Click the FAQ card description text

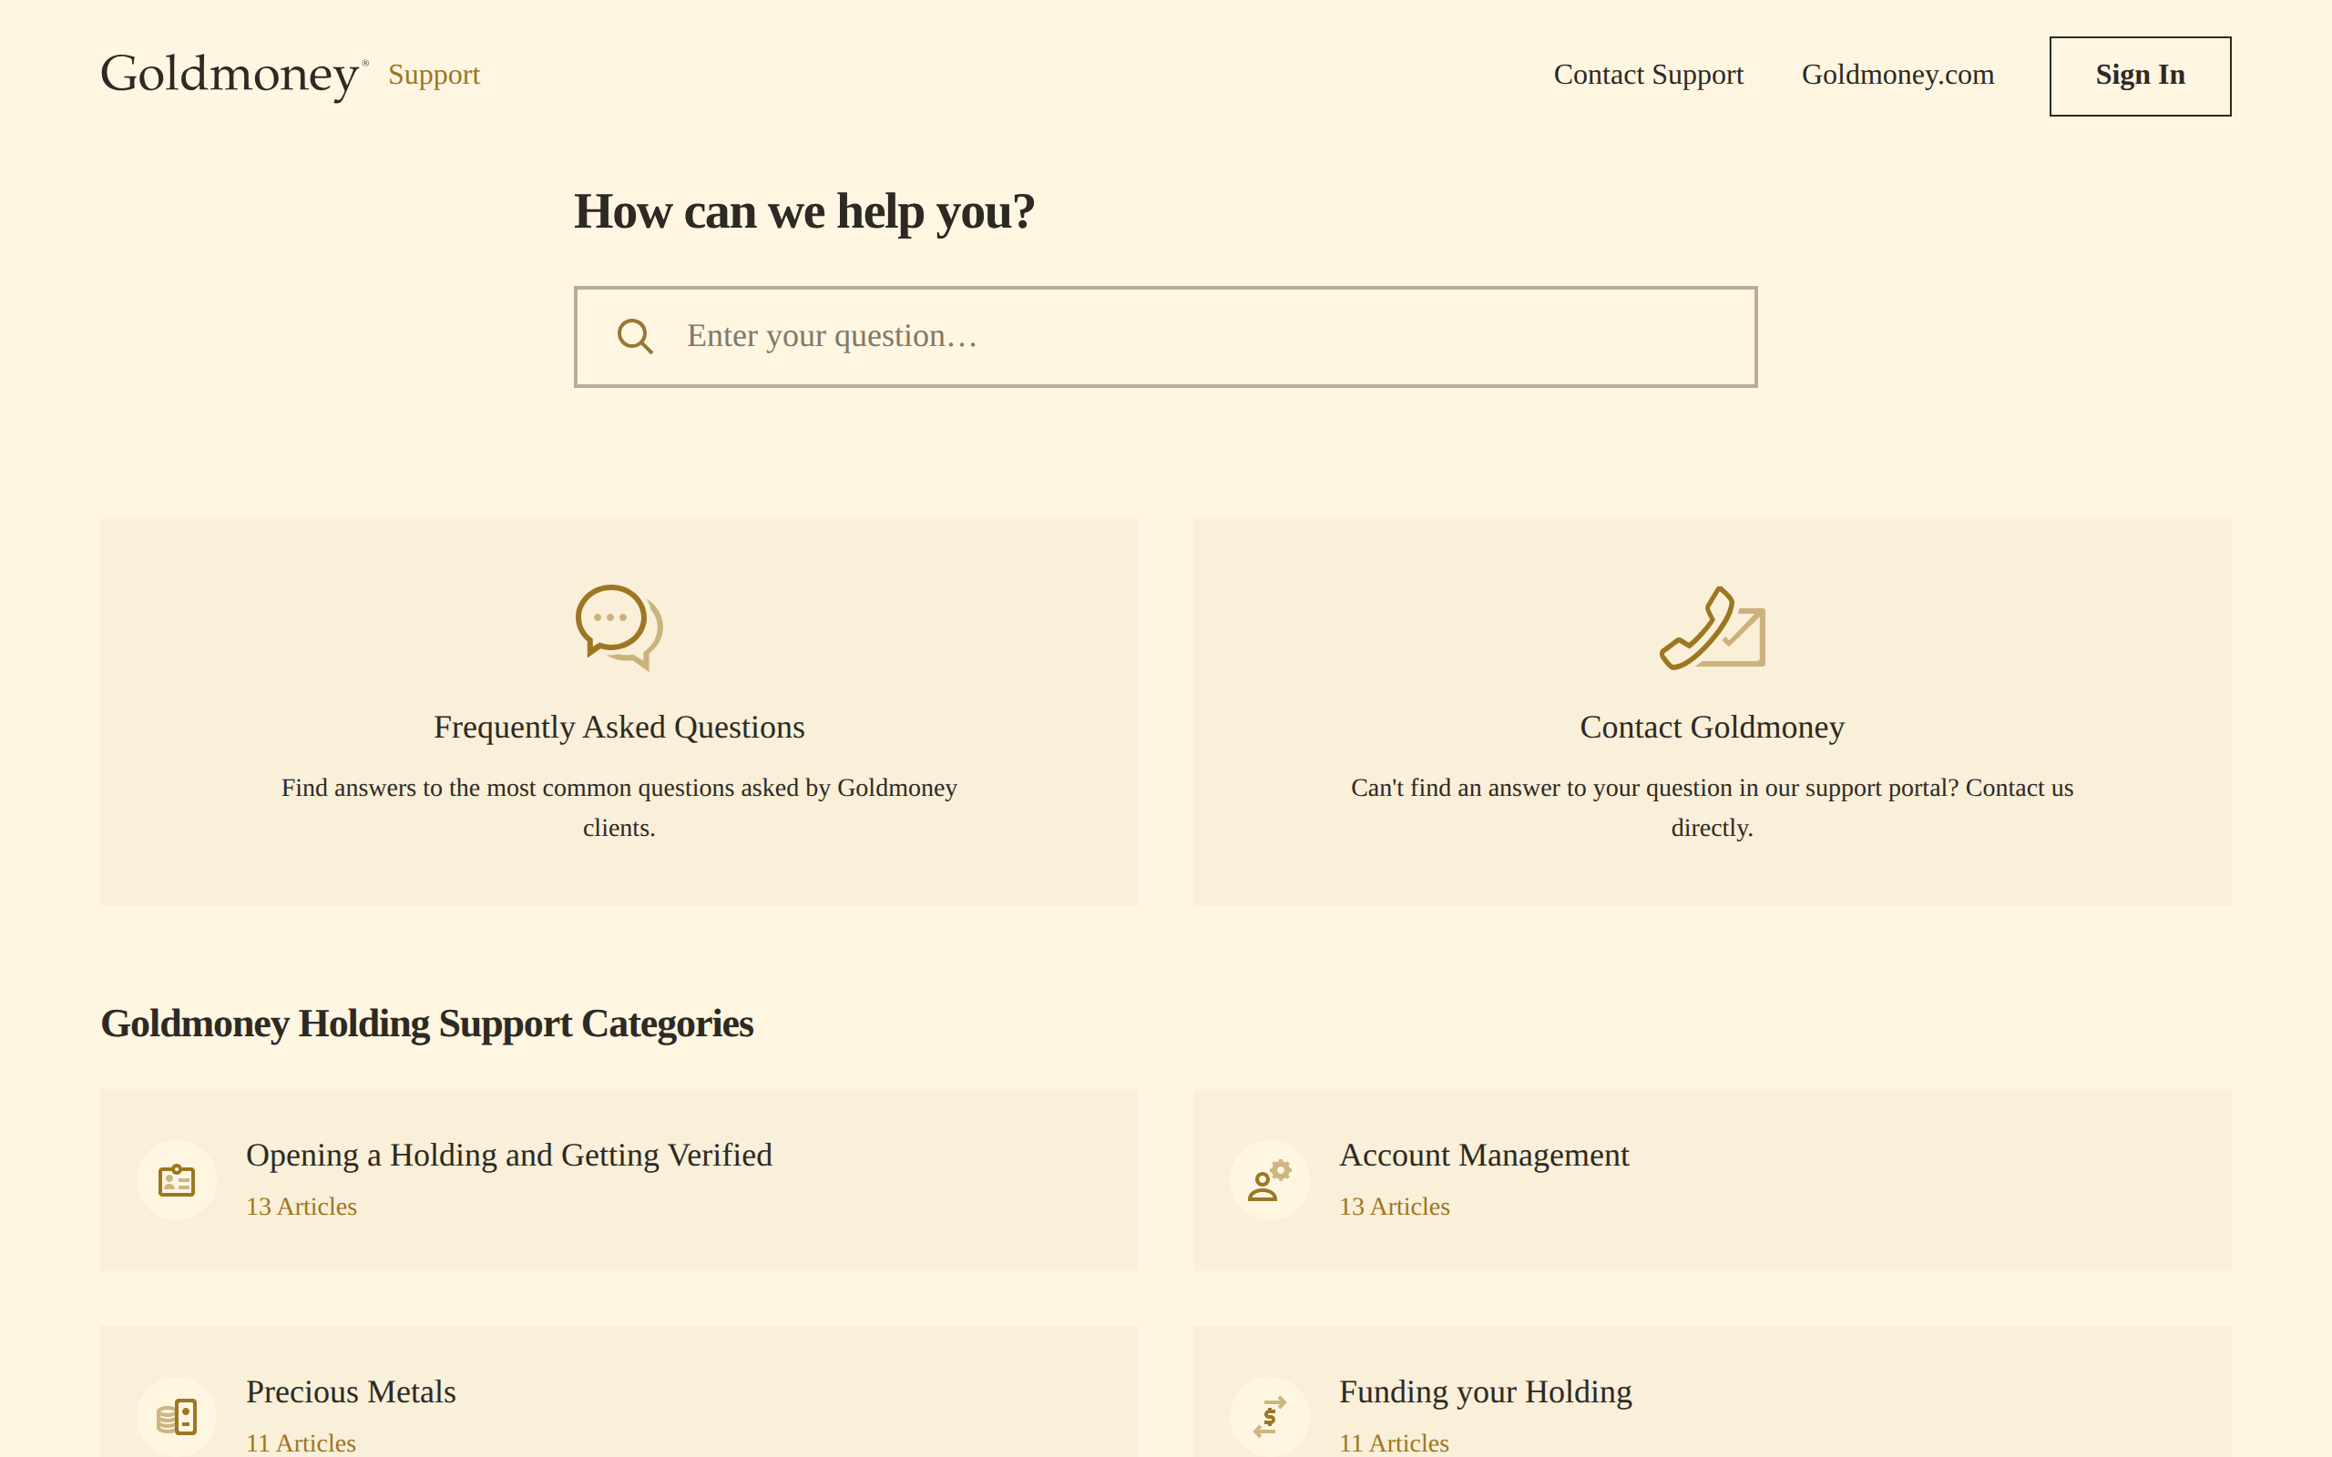(x=619, y=808)
